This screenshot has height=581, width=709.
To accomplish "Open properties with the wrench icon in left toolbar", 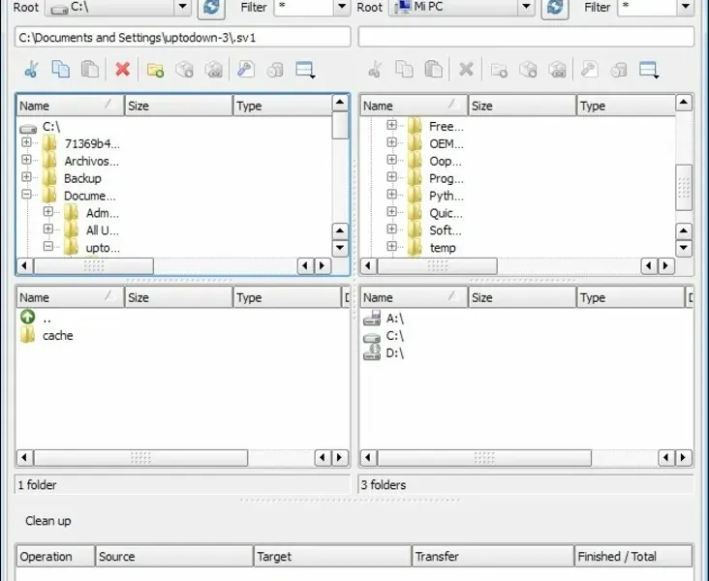I will pyautogui.click(x=246, y=70).
